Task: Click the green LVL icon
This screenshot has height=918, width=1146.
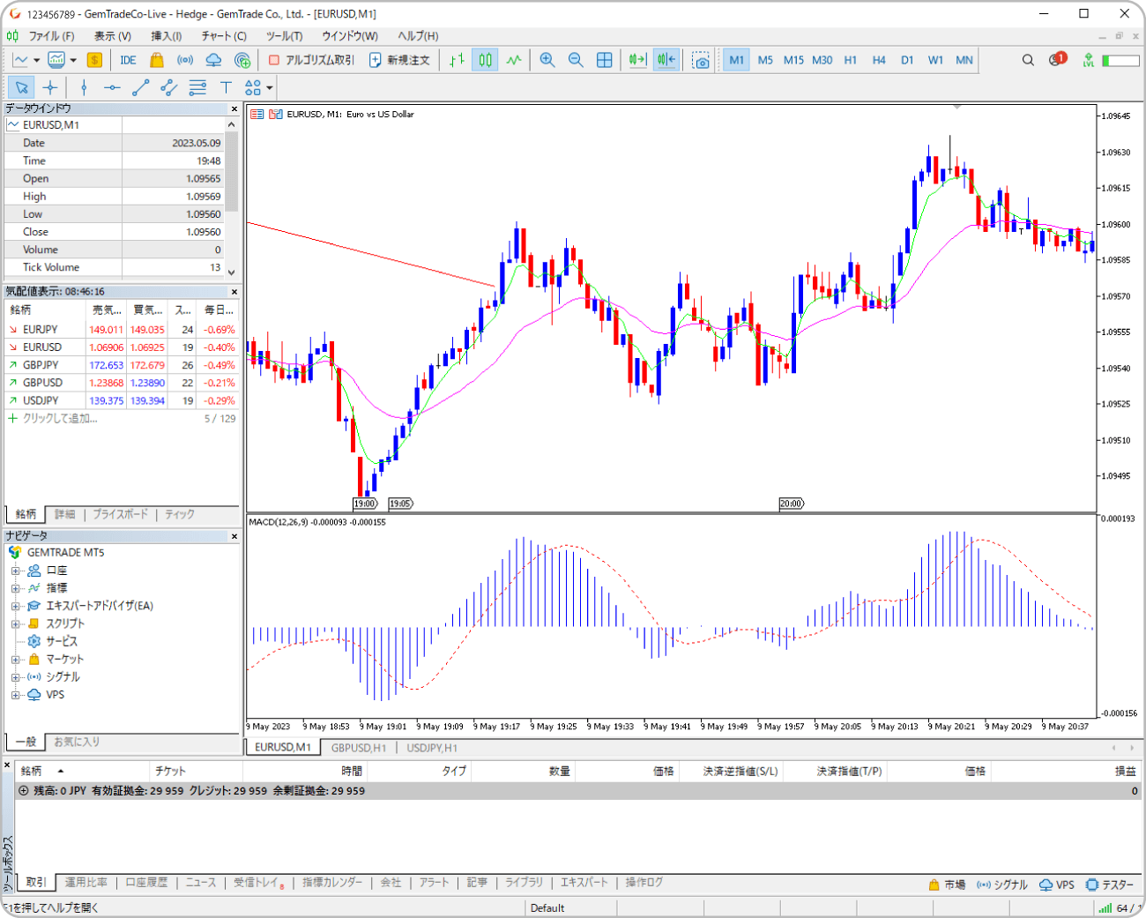Action: click(1089, 60)
